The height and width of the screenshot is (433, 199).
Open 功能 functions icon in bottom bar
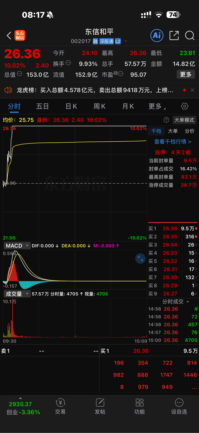coord(139,406)
